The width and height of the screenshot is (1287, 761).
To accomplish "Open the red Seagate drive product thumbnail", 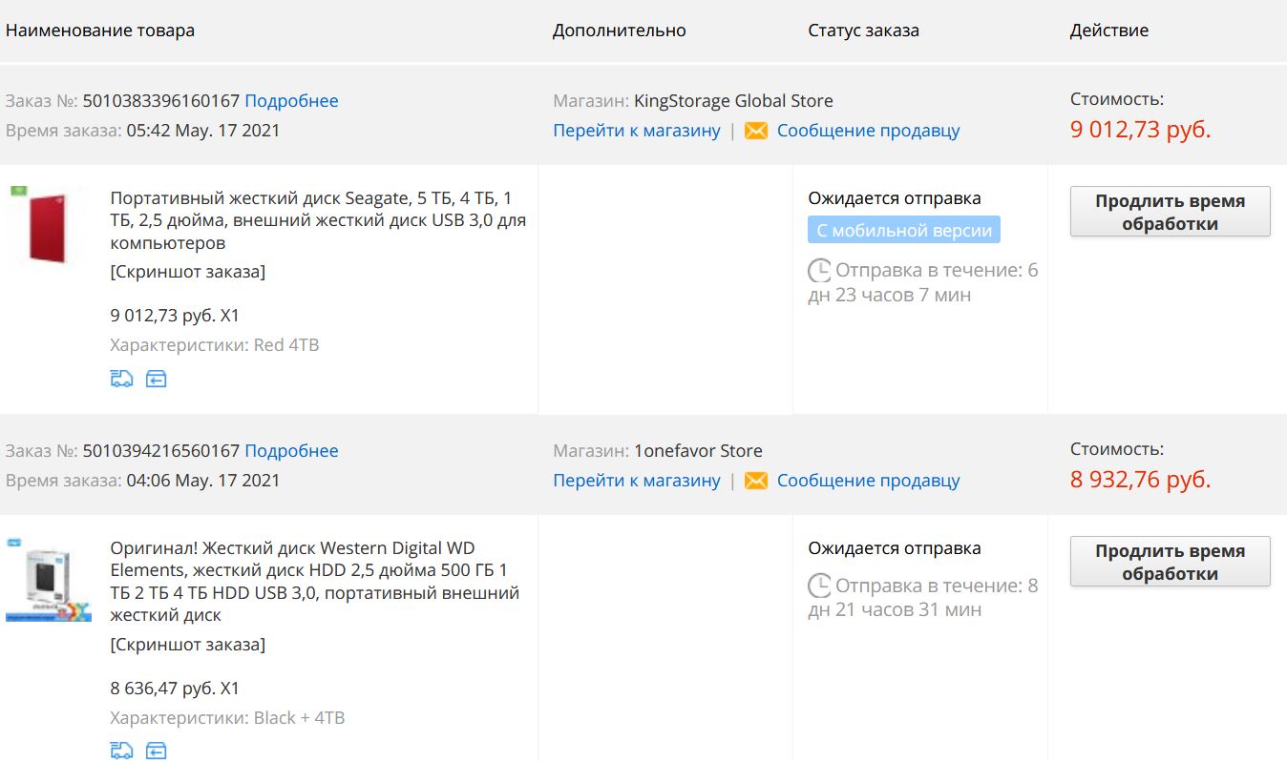I will 48,226.
